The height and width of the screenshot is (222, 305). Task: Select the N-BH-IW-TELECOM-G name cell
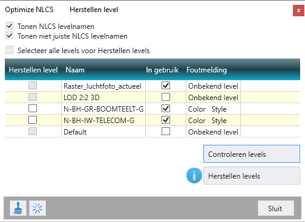pos(103,121)
